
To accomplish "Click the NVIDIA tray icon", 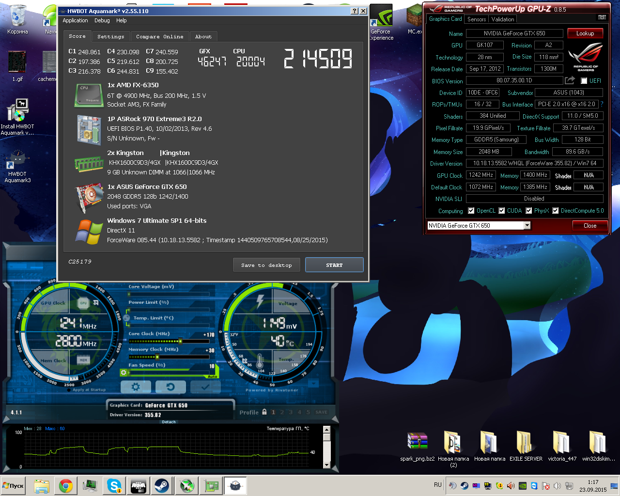I will (523, 485).
